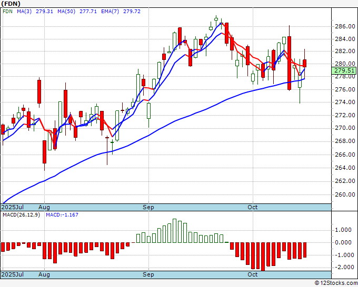Click the 270.00 price axis label
The image size is (358, 287).
click(345, 128)
